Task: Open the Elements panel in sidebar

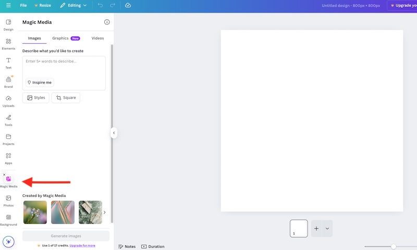Action: 8,43
